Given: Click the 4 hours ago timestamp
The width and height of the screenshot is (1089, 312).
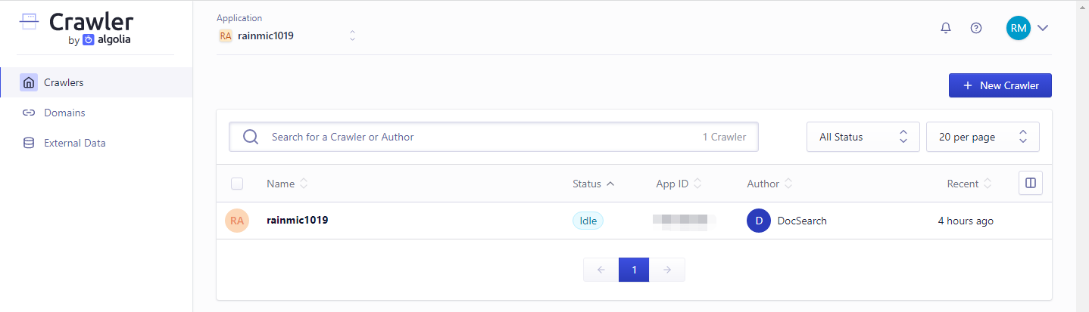Looking at the screenshot, I should tap(966, 221).
